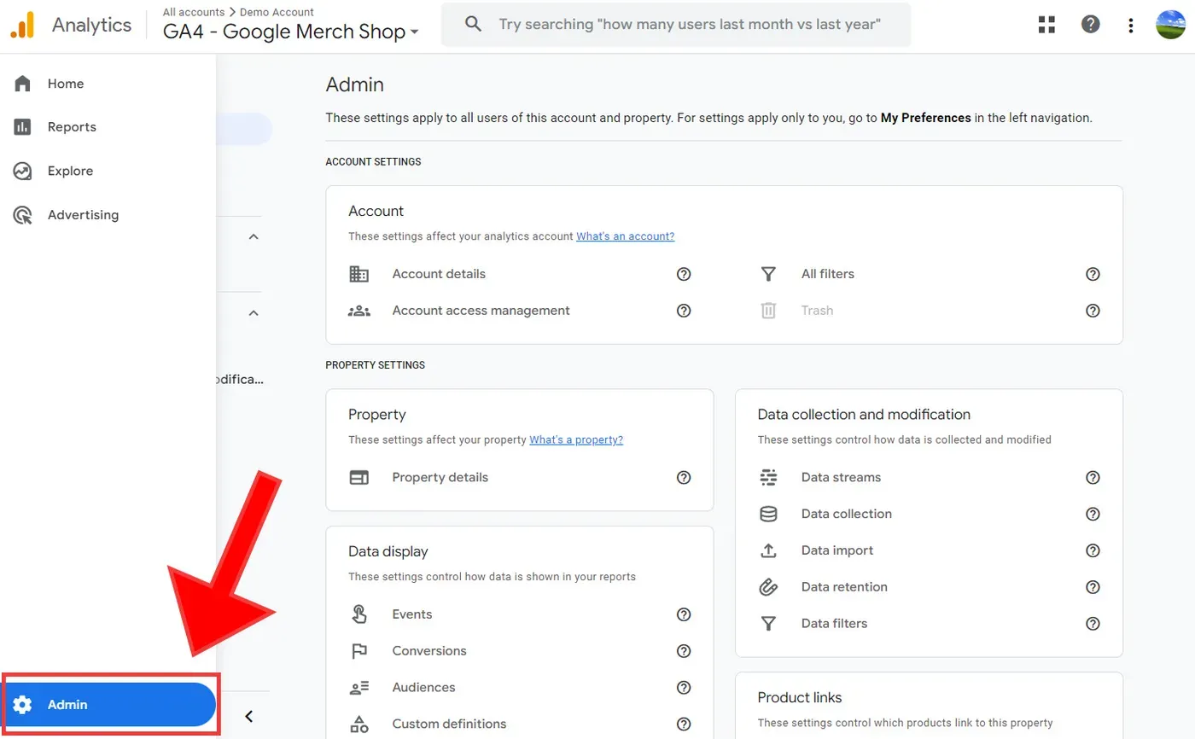
Task: Click the help icon beside Trash
Action: coord(1093,311)
